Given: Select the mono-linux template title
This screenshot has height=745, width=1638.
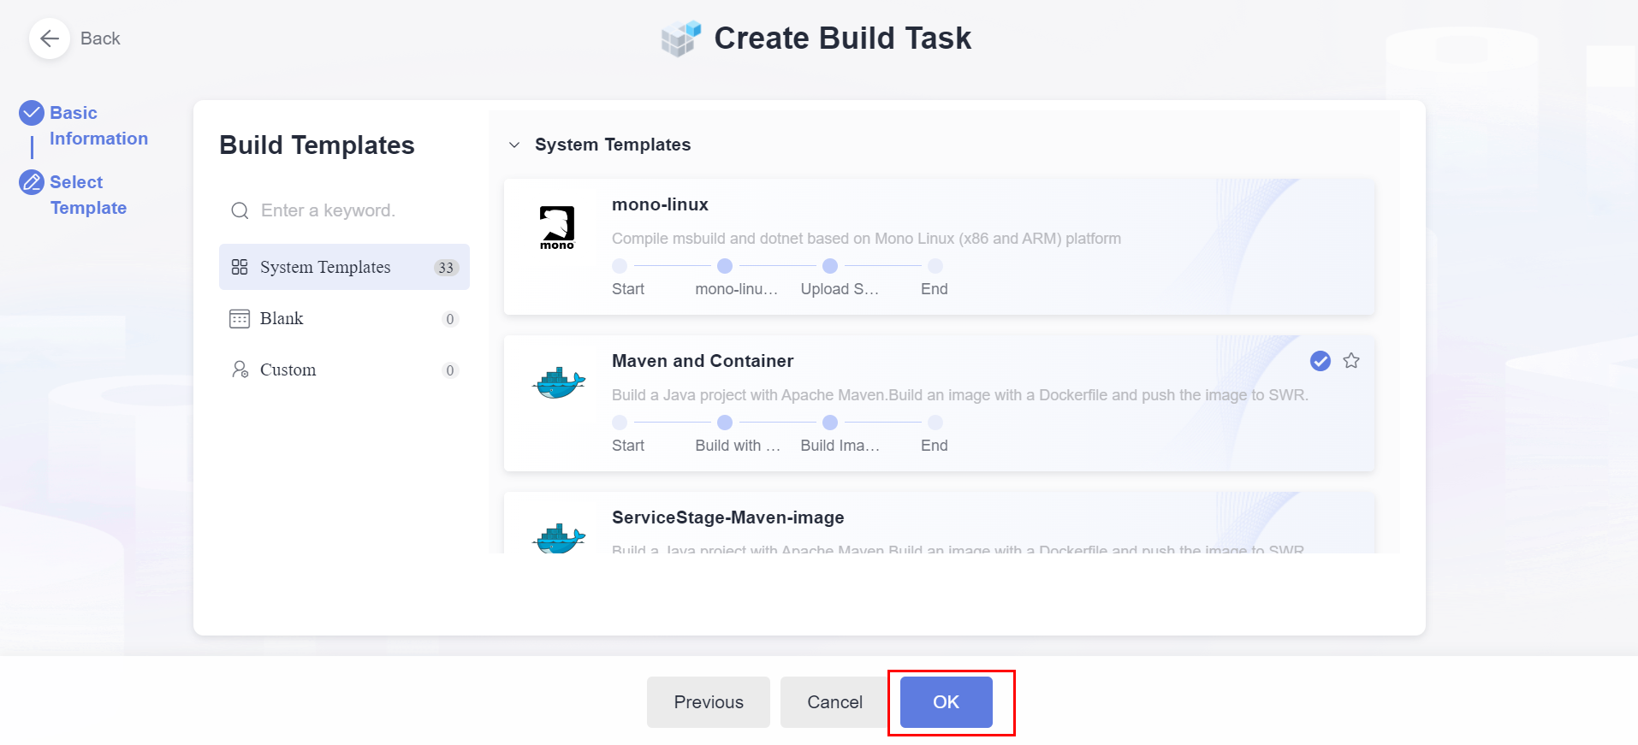Looking at the screenshot, I should point(660,204).
